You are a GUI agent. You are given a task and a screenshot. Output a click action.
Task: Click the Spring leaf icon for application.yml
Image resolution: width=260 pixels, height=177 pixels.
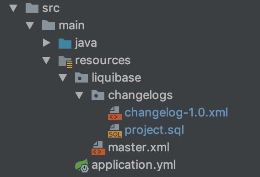[x=82, y=166]
